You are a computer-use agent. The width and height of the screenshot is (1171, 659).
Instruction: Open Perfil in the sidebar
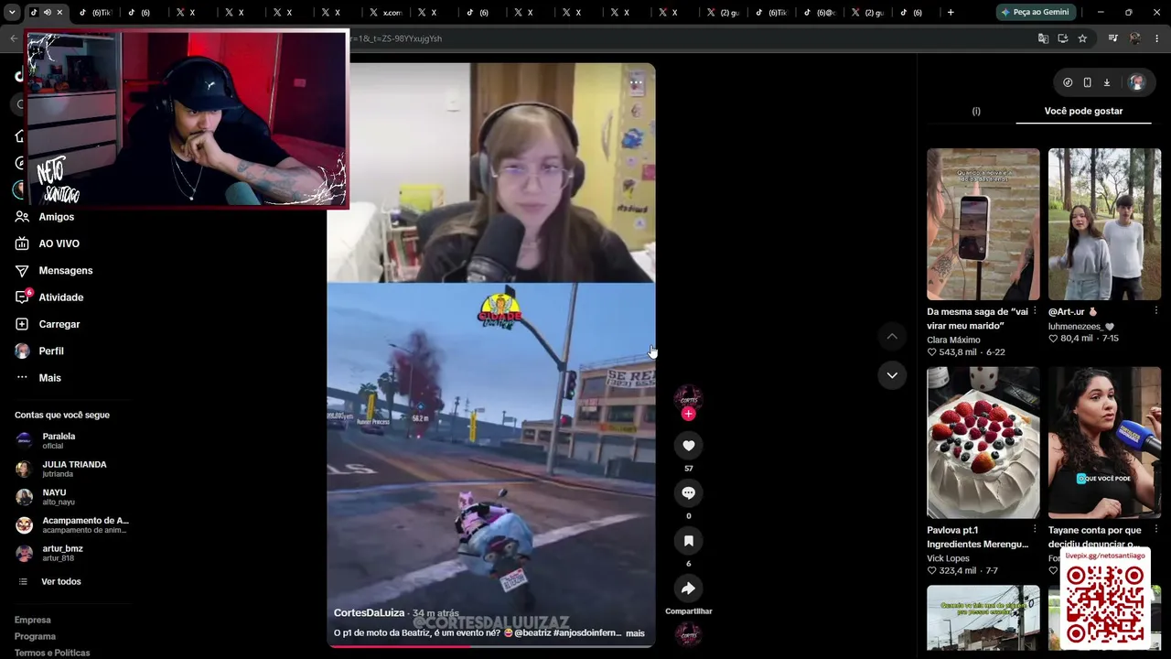click(x=38, y=351)
